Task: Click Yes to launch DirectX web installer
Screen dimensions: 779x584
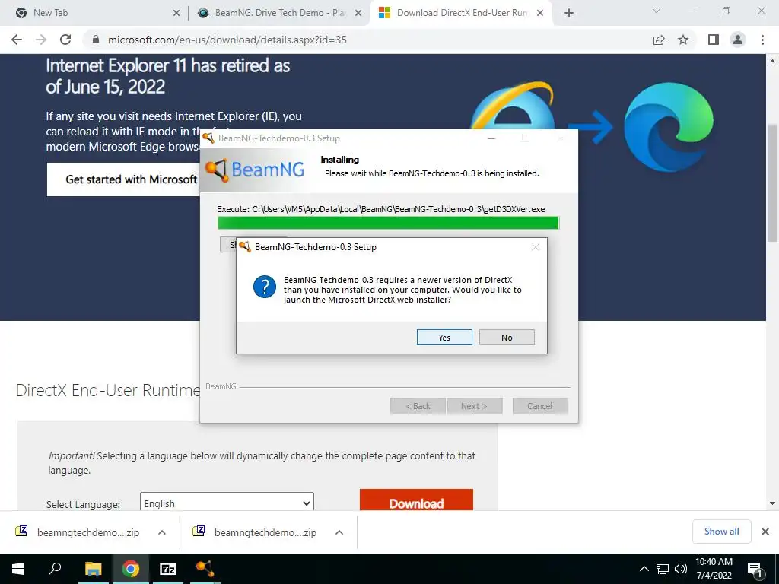Action: coord(444,337)
